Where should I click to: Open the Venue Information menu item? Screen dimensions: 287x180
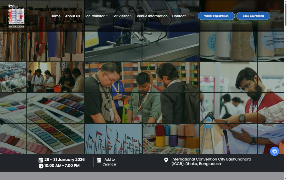point(152,16)
